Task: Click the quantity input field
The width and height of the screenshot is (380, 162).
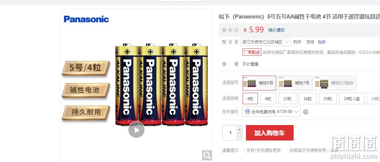Action: click(x=230, y=133)
